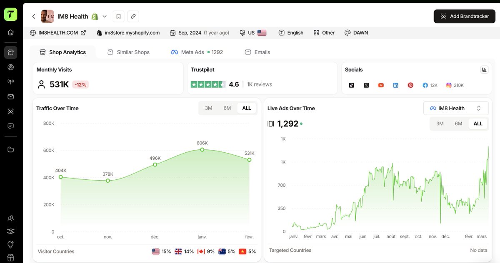Image resolution: width=500 pixels, height=263 pixels.
Task: Open the LinkedIn social icon
Action: [396, 85]
